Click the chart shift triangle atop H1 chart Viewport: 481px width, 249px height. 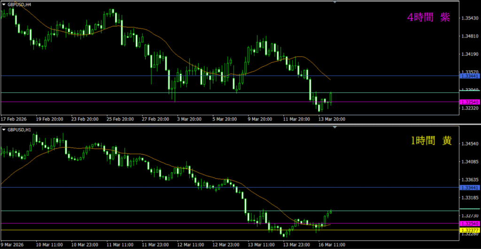(x=334, y=128)
